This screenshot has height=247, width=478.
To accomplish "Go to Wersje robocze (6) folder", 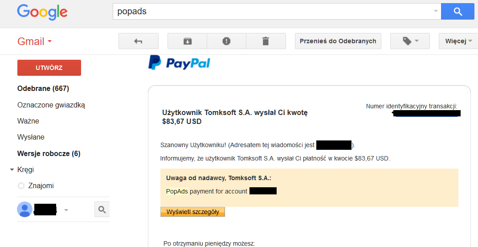I will tap(49, 154).
